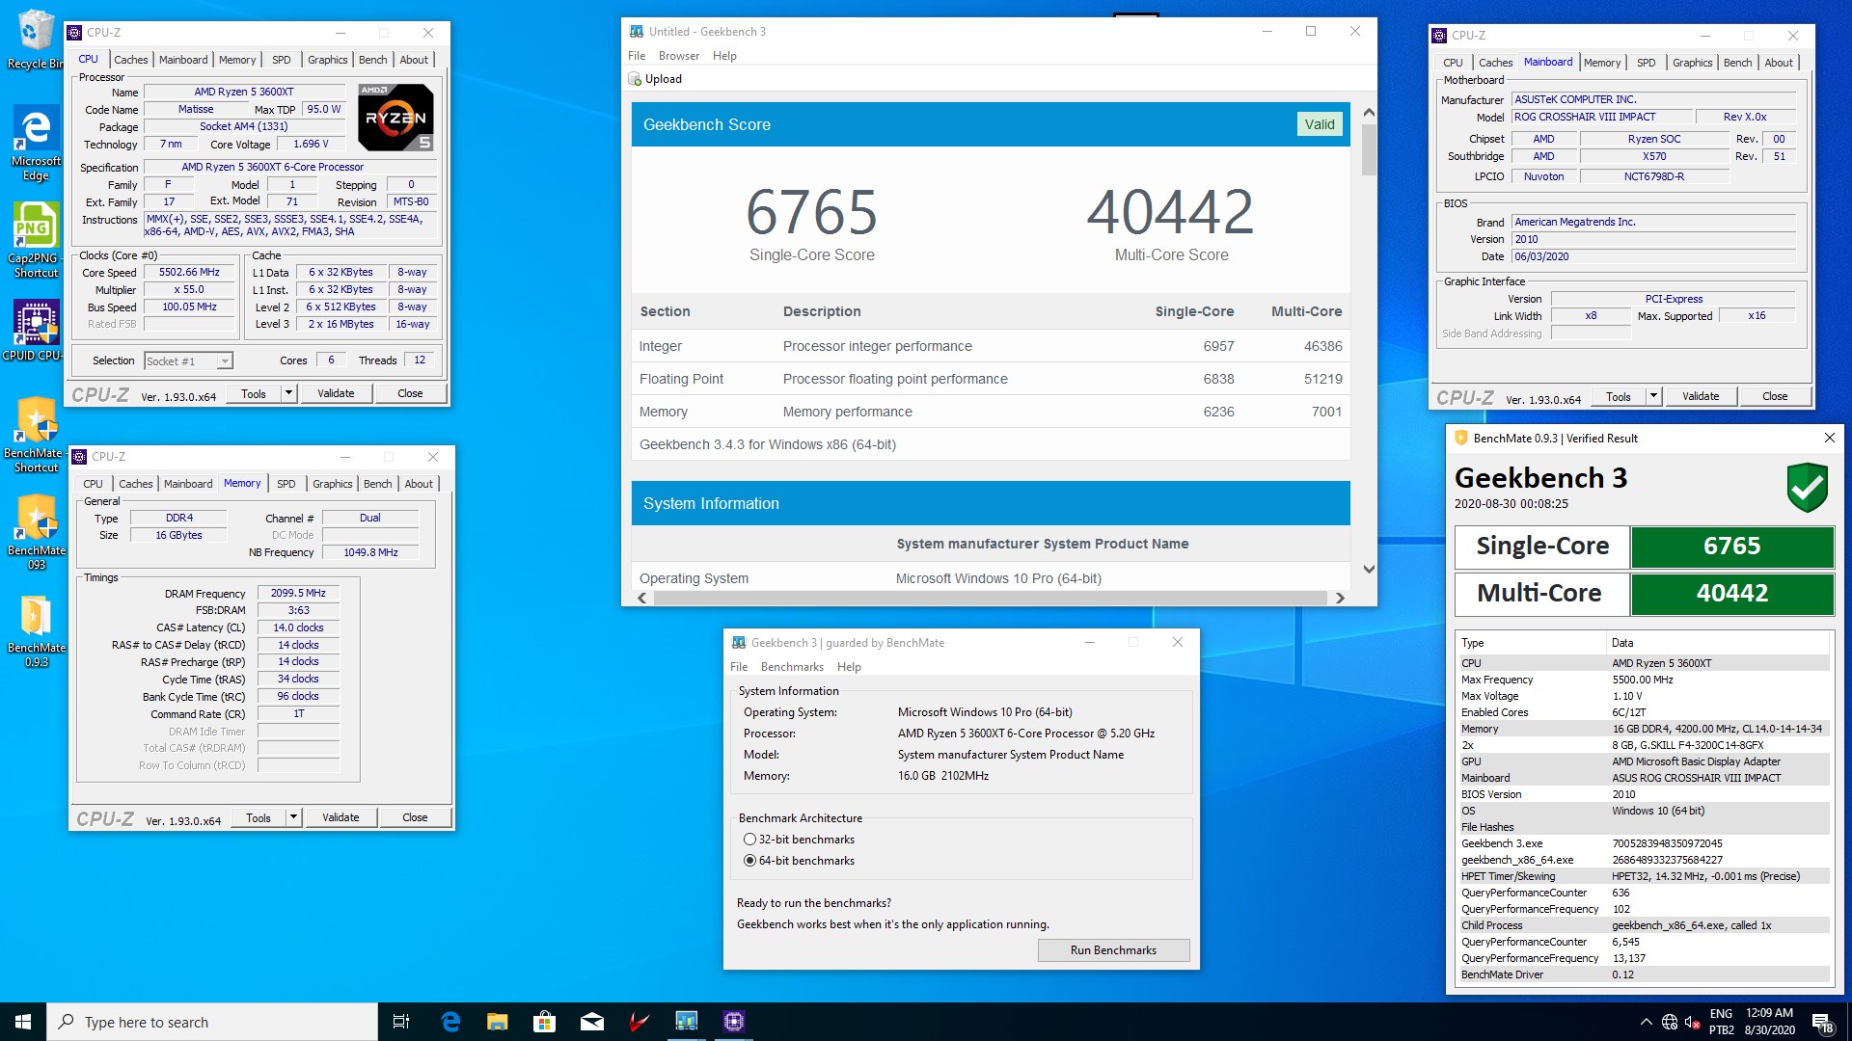
Task: Click Geekbench horizontal scrollbar left arrow
Action: click(642, 598)
